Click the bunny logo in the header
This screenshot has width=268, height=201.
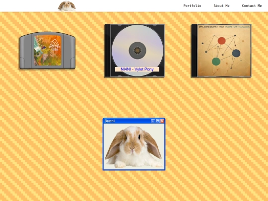67,6
